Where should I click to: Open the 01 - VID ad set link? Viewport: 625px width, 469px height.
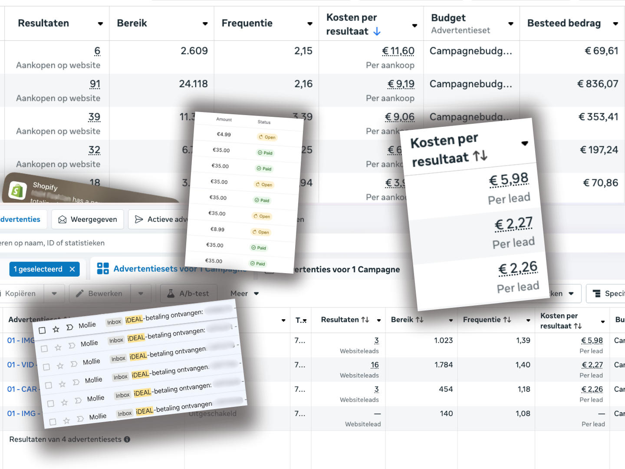point(20,365)
